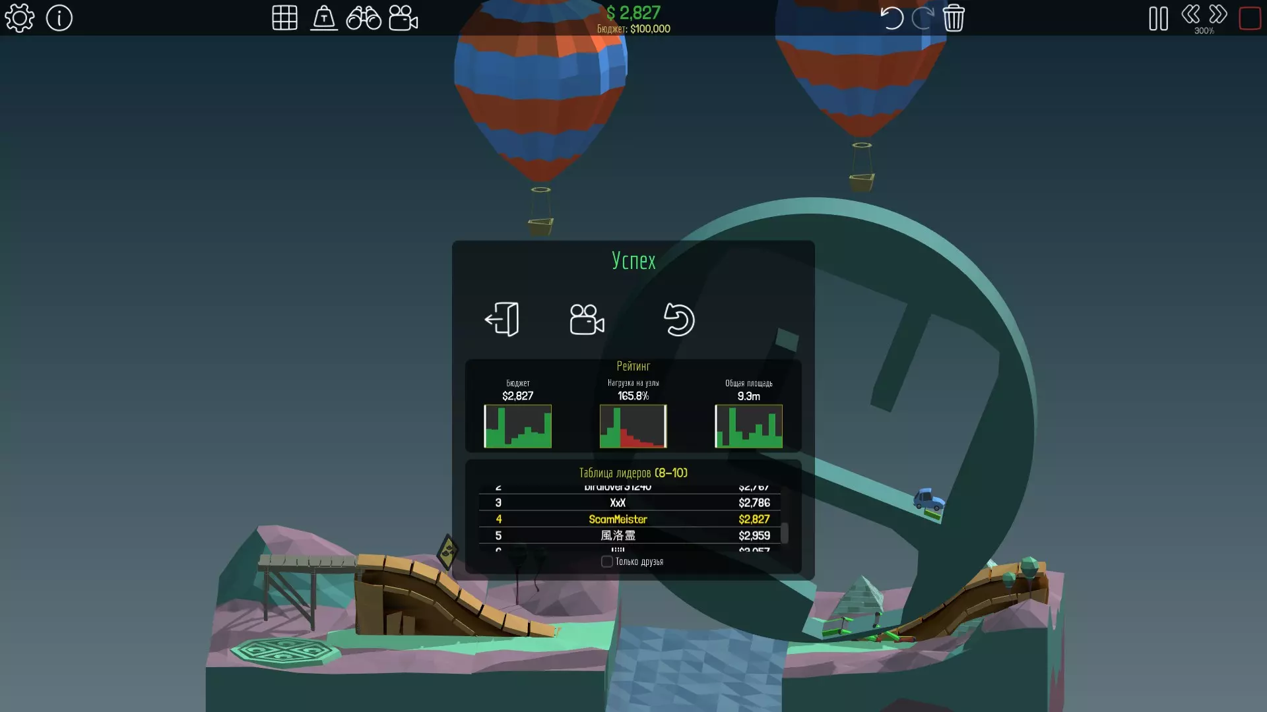Restart the level with the circular arrow
The image size is (1267, 712).
[679, 320]
